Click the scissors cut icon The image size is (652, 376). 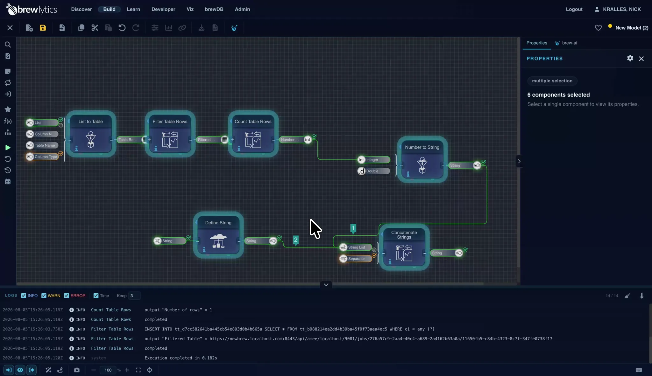[x=95, y=28]
